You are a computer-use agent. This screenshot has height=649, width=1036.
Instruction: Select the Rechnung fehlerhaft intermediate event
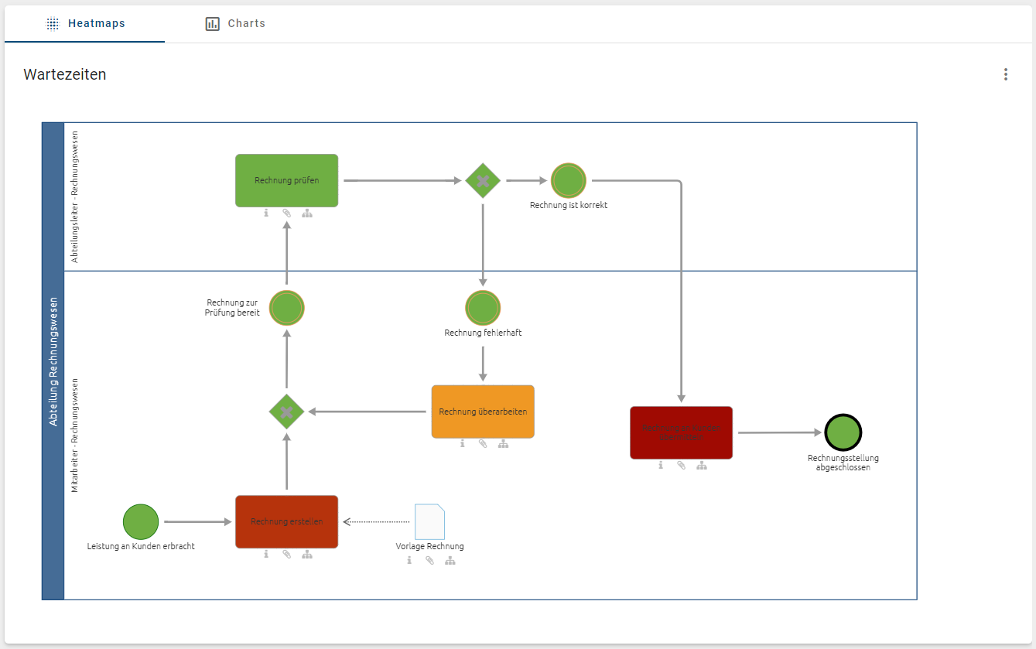[483, 308]
